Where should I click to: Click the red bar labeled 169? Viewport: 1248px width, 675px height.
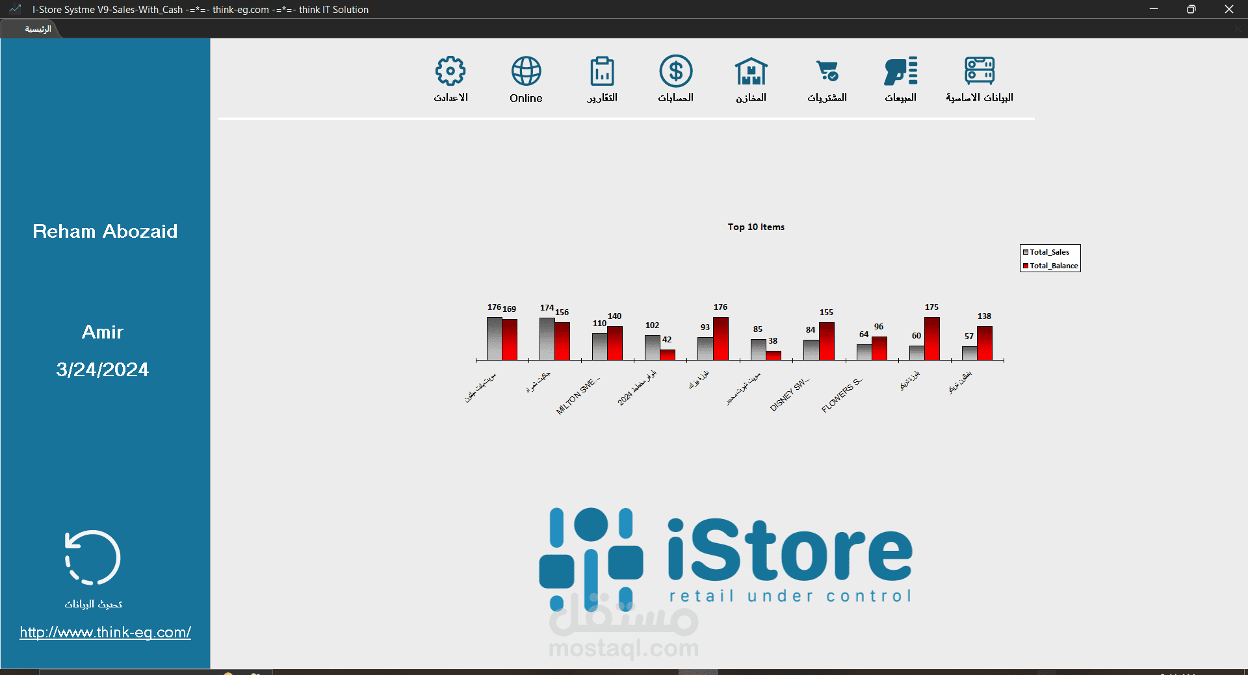click(510, 339)
